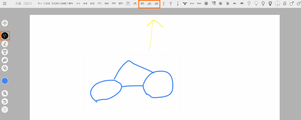Pick the peace symbol suggestion
301x120 pixels.
(277, 4)
